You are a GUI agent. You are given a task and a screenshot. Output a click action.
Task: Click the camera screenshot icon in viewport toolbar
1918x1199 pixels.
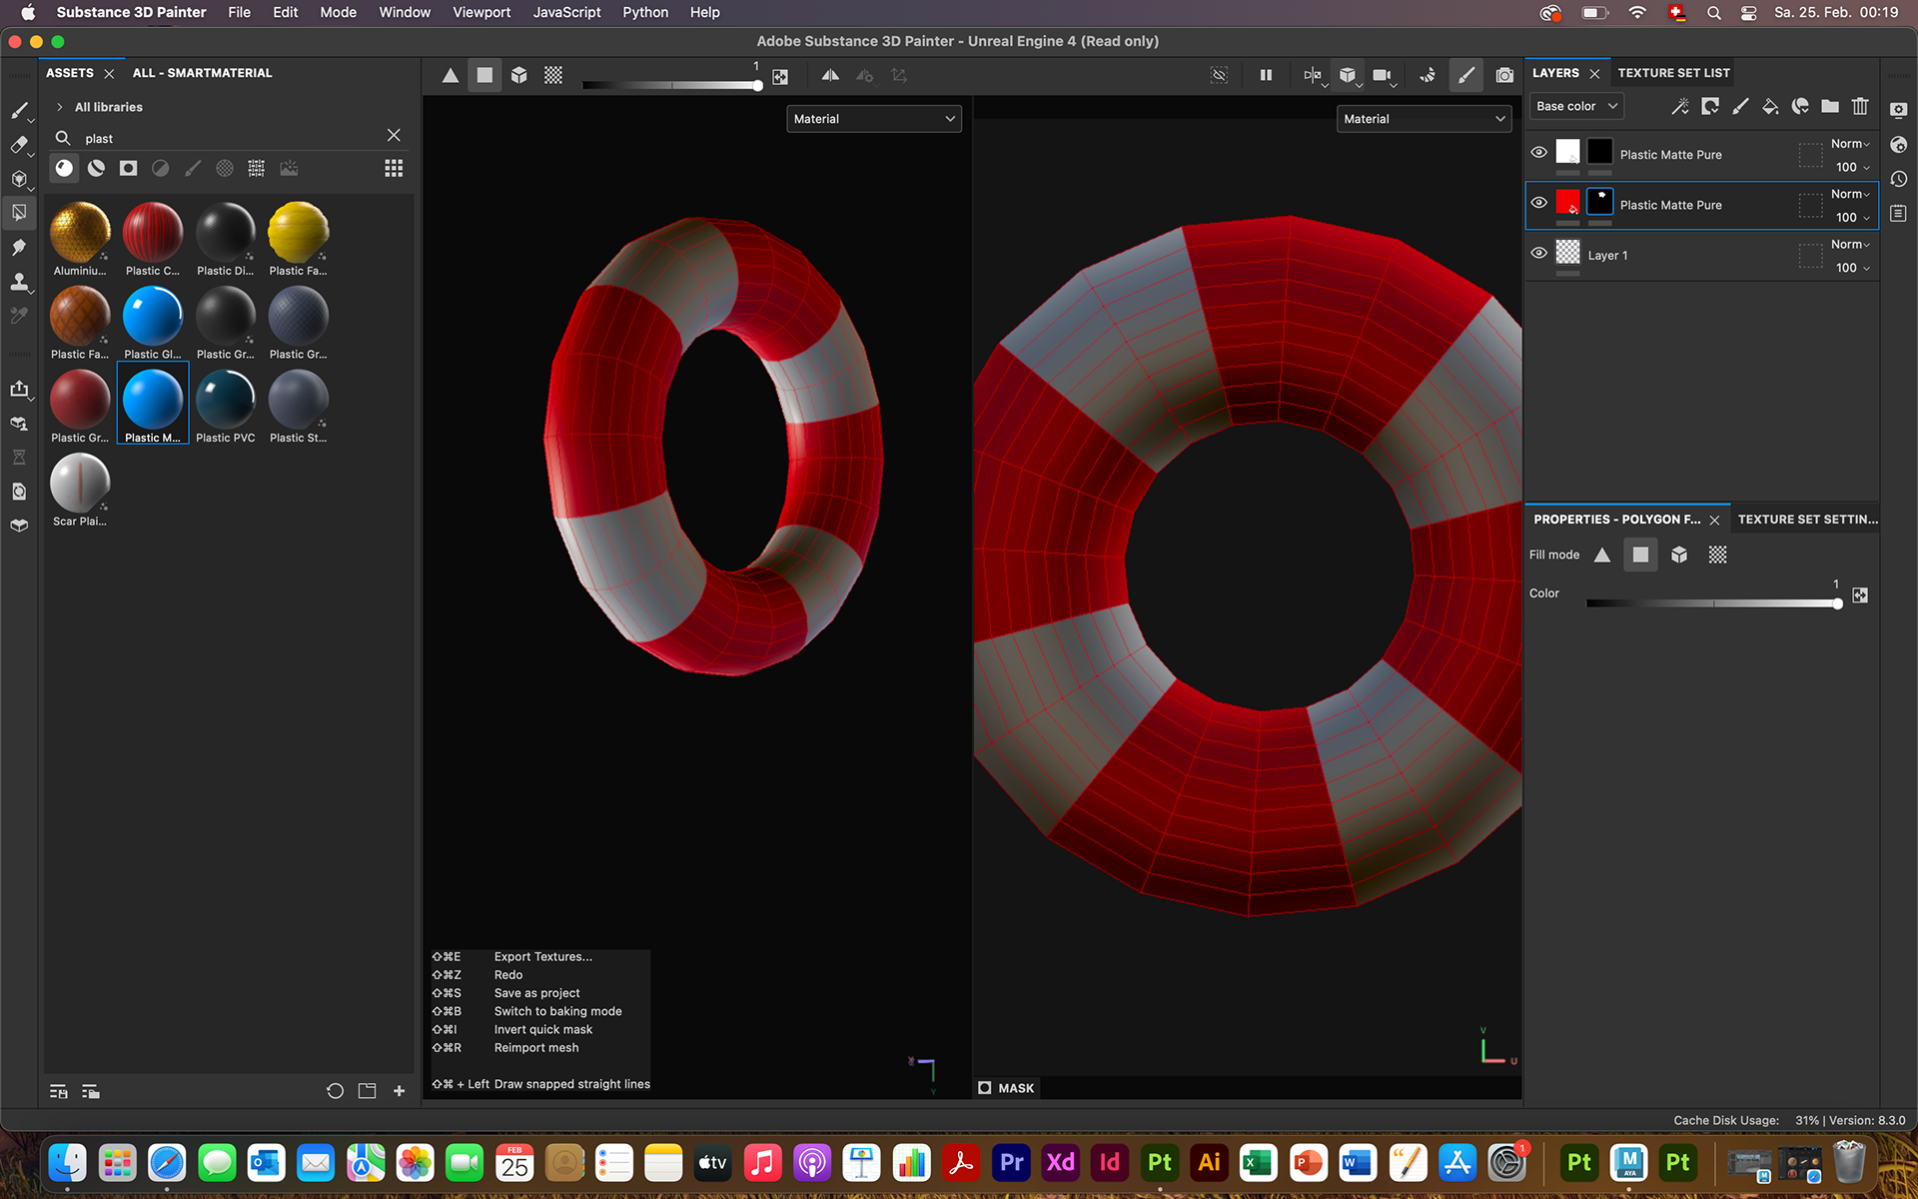[1504, 75]
